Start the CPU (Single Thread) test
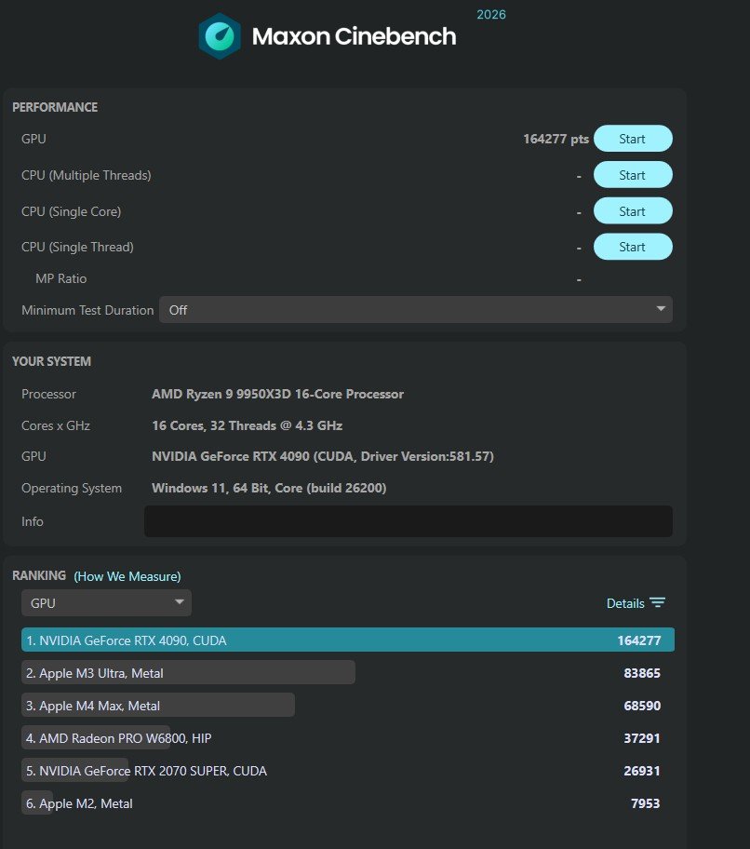The width and height of the screenshot is (750, 849). [633, 247]
